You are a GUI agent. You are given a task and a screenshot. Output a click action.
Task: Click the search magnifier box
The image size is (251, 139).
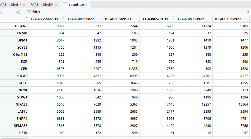[x=247, y=12]
